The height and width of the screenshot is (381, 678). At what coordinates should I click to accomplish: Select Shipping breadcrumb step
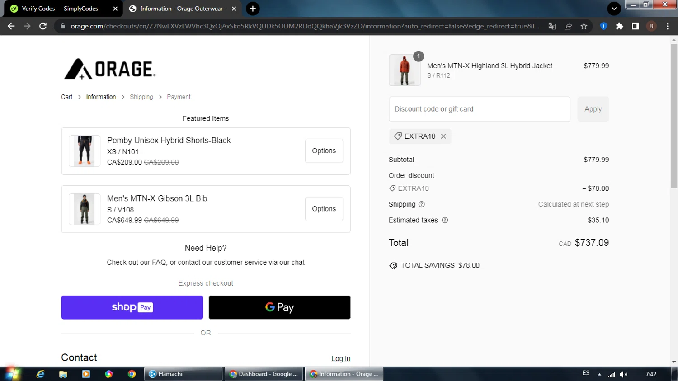[141, 97]
